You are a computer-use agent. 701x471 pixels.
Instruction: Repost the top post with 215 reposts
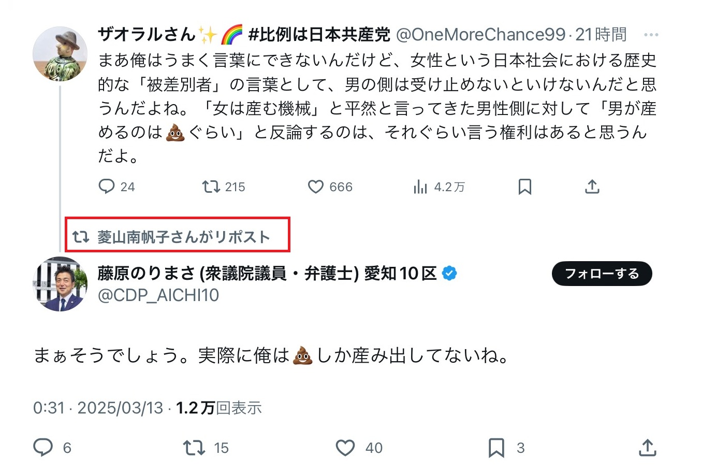pos(211,187)
